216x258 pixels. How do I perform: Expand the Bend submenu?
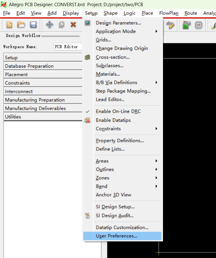pos(122,186)
